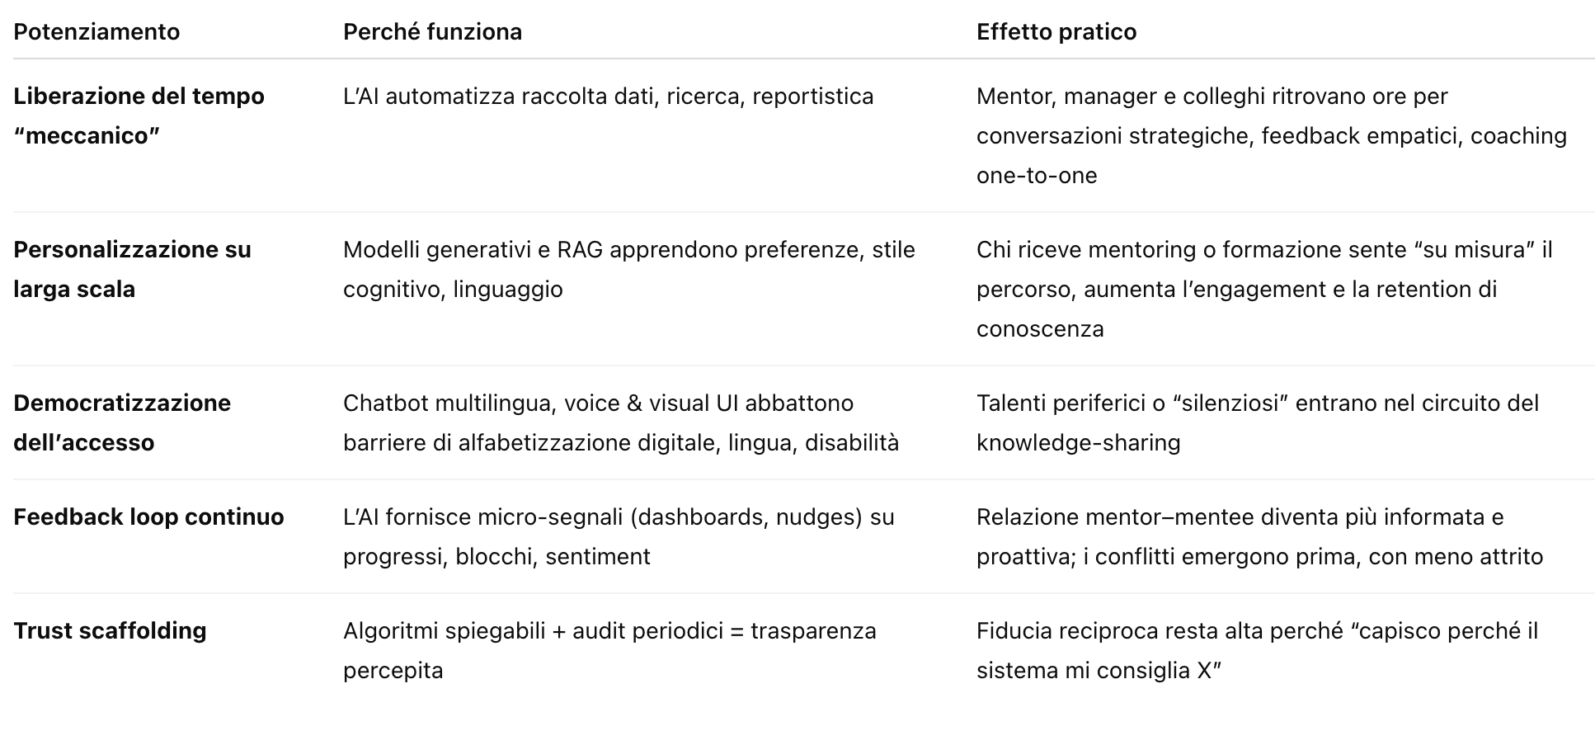Click the micro-segnali dashboards nudges text

[x=619, y=536]
